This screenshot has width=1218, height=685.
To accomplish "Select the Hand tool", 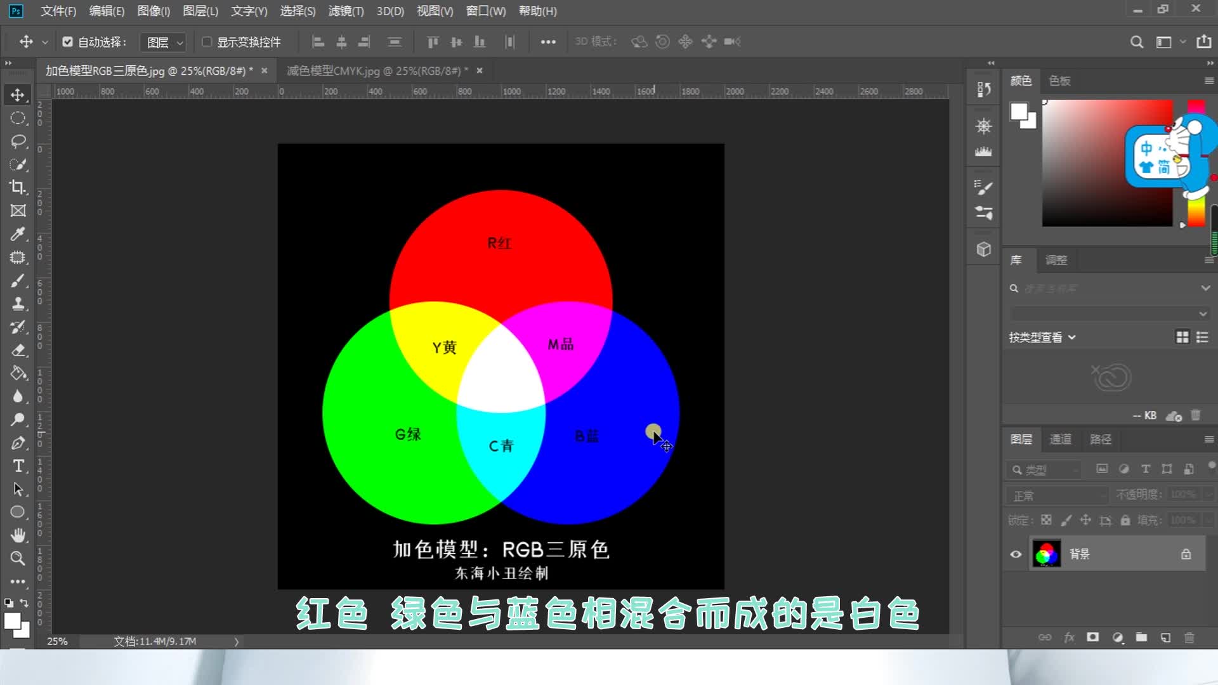I will [18, 535].
